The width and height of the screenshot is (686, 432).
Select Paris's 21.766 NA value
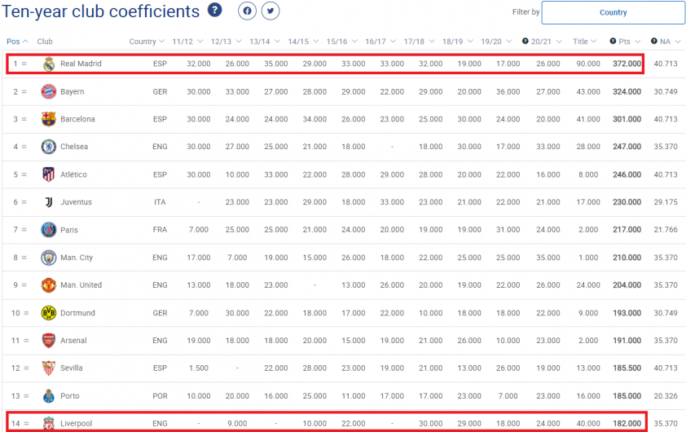point(666,230)
